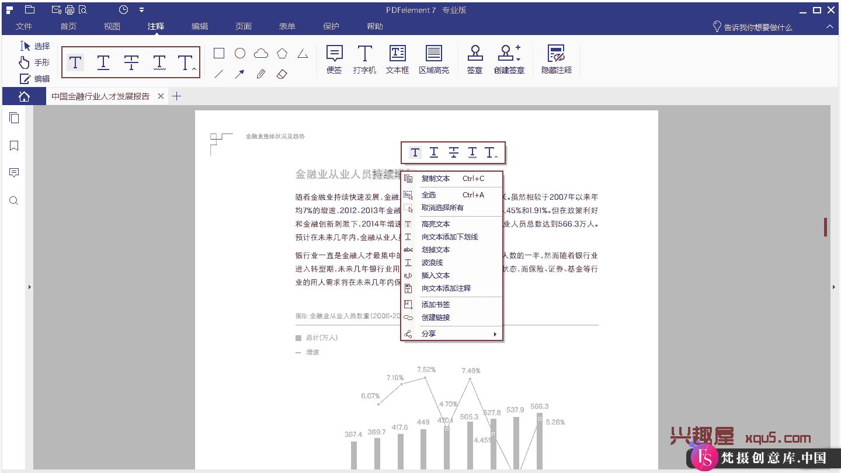
Task: Choose 取消选择所有 from context menu
Action: click(x=452, y=208)
